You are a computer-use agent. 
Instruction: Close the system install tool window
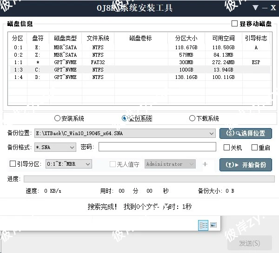pyautogui.click(x=273, y=7)
